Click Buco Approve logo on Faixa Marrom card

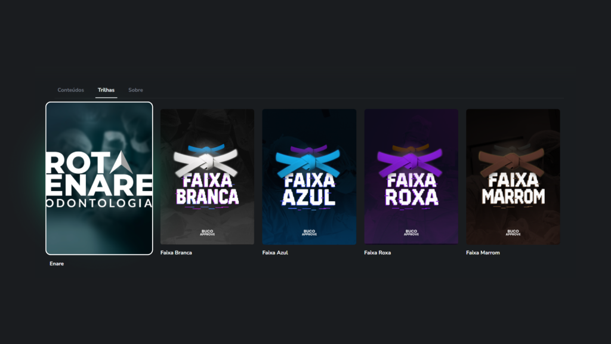tap(513, 232)
